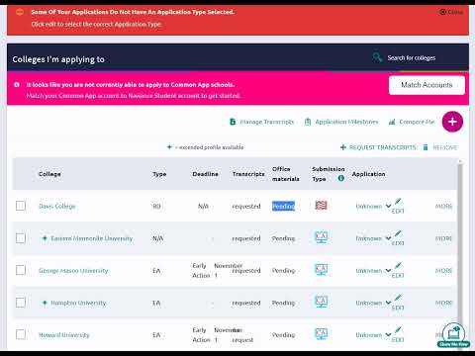
Task: Click the pink plus add-college button
Action: point(452,122)
